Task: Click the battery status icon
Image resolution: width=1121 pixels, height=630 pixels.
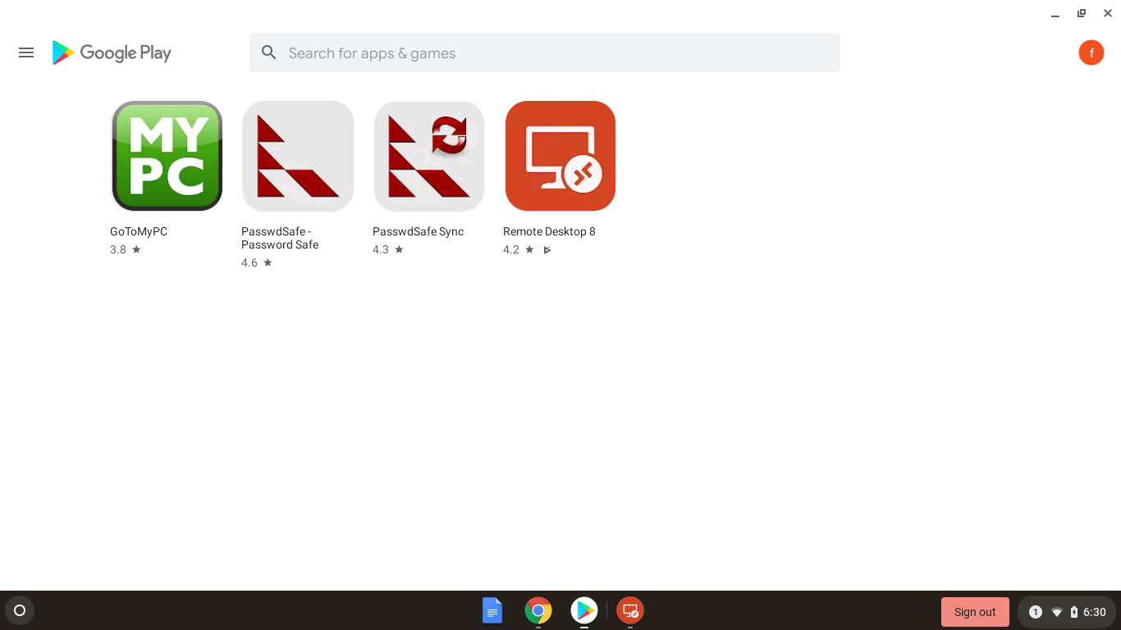Action: tap(1074, 612)
